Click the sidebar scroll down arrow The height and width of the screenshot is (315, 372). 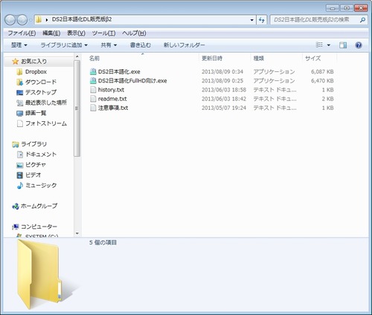coord(77,233)
